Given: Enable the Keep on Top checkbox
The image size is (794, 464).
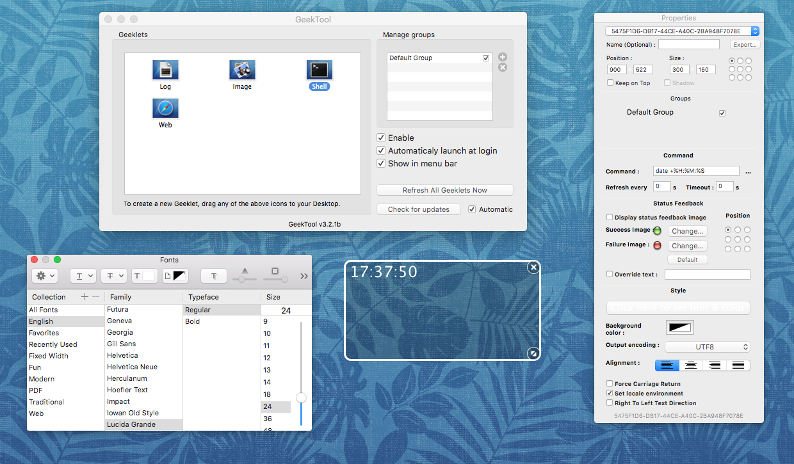Looking at the screenshot, I should click(610, 82).
